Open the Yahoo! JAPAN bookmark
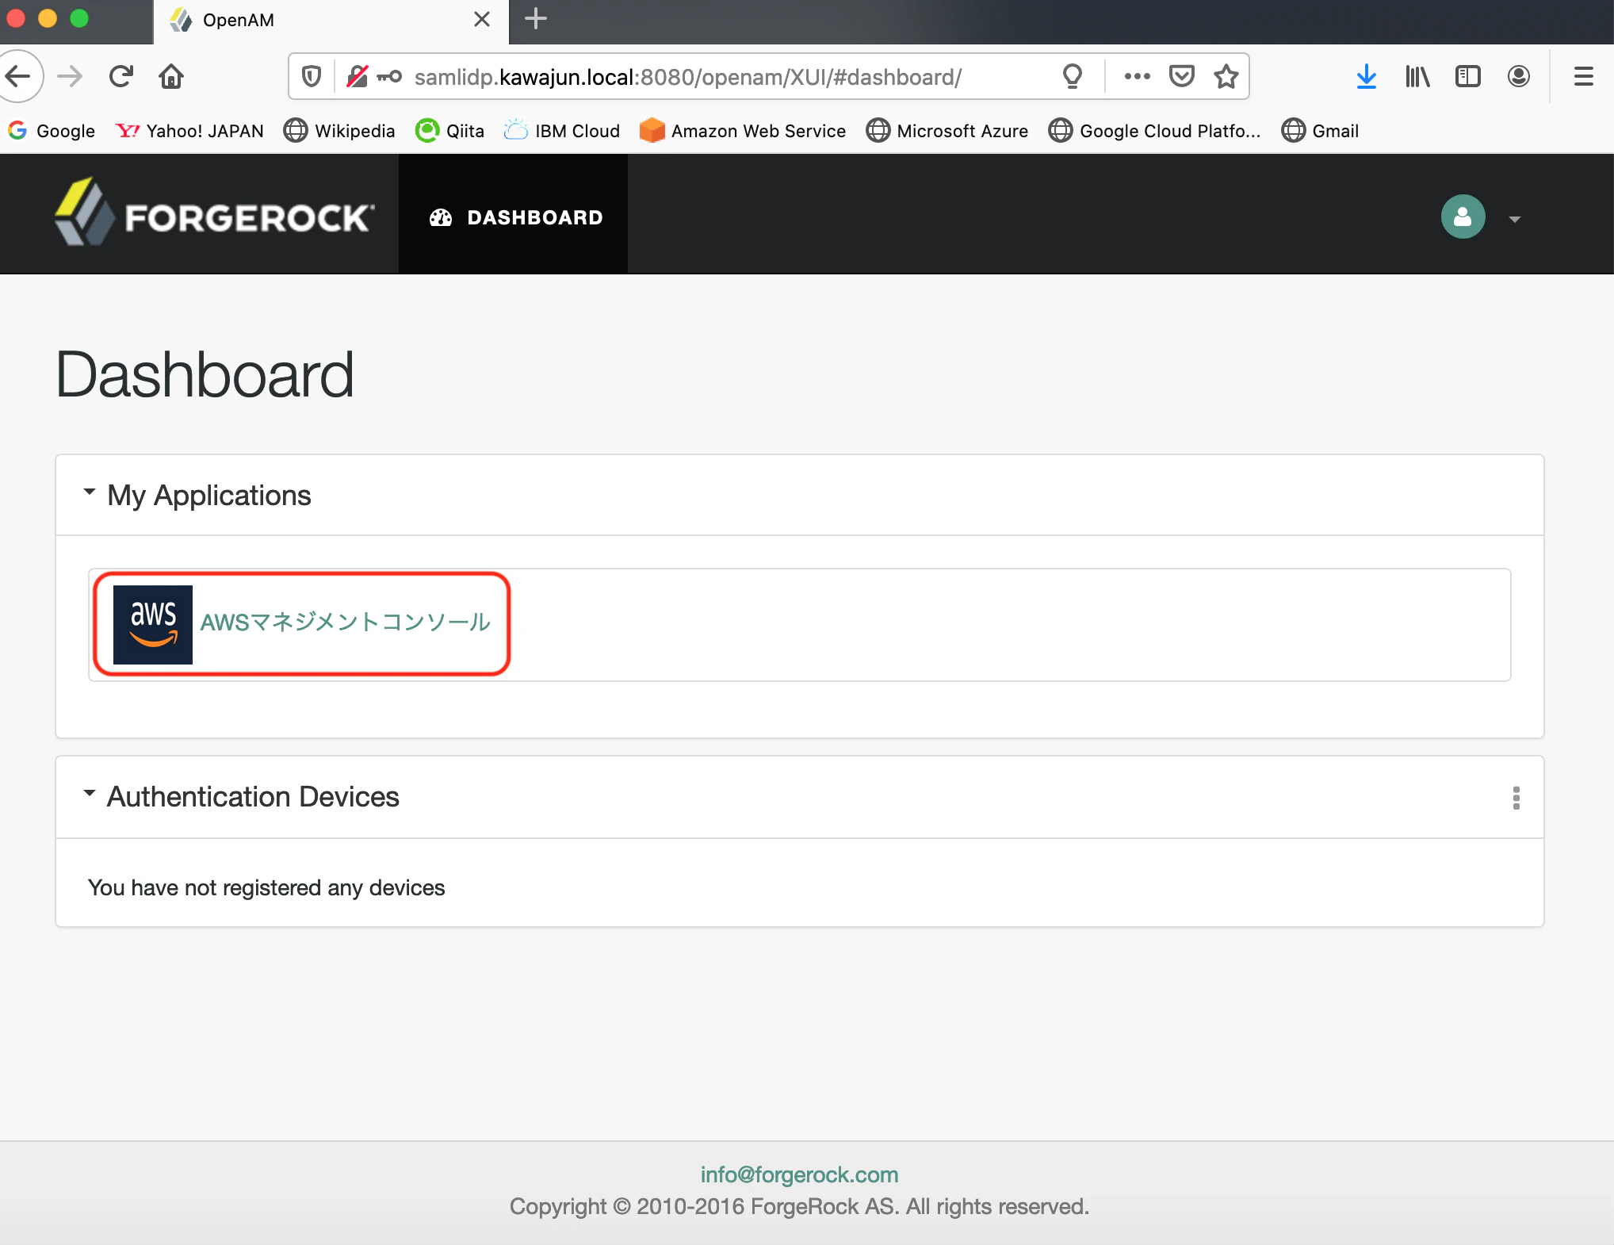 [x=189, y=131]
